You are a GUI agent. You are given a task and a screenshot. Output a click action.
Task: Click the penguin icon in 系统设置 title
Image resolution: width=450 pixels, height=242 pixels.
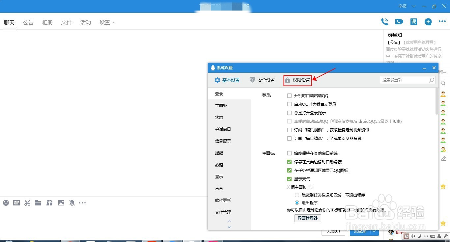click(x=213, y=68)
